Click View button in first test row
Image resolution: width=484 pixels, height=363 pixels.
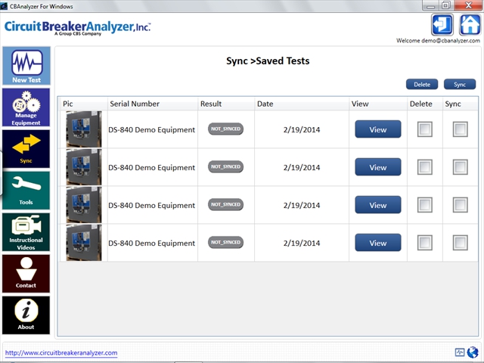click(x=378, y=129)
